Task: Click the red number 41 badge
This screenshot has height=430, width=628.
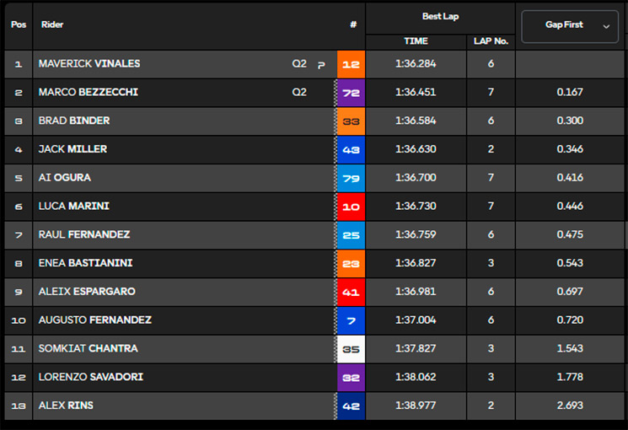Action: tap(351, 292)
